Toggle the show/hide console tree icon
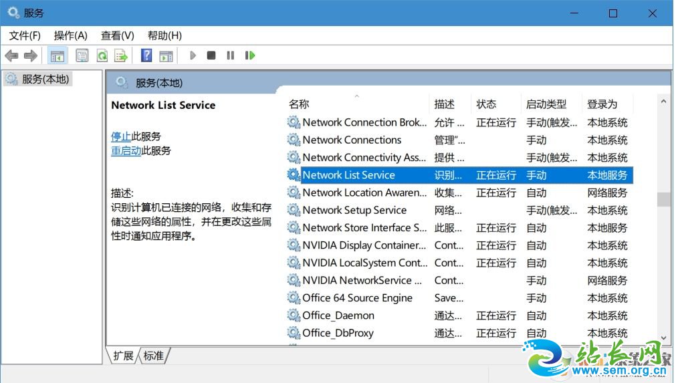 click(x=58, y=55)
